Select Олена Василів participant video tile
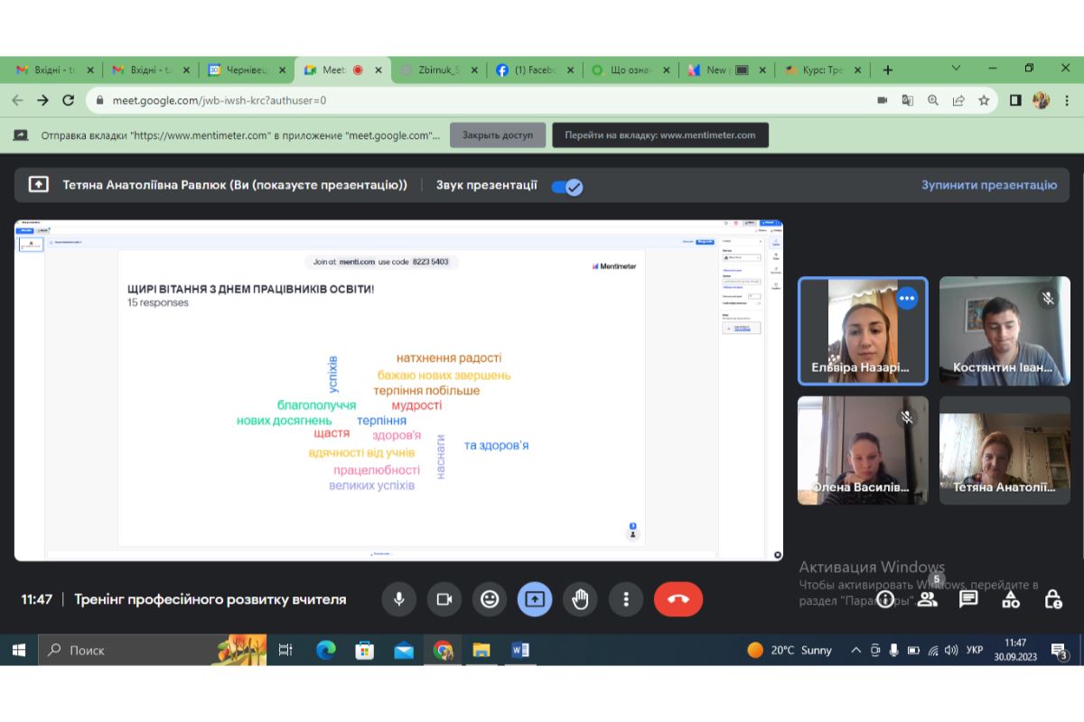This screenshot has height=722, width=1084. (x=863, y=449)
